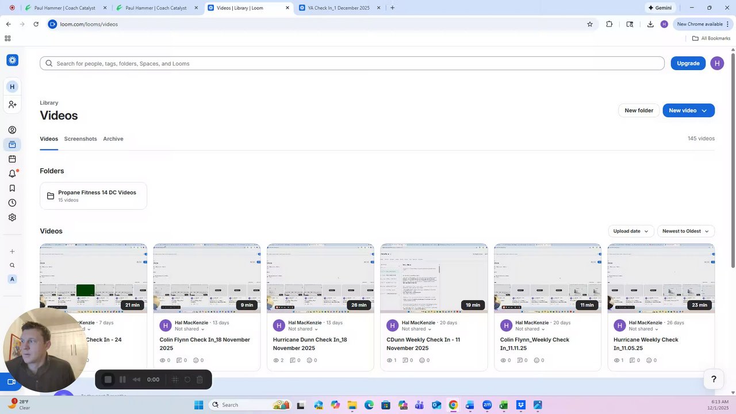Click the Loom camera button at bottom-left

pyautogui.click(x=11, y=382)
